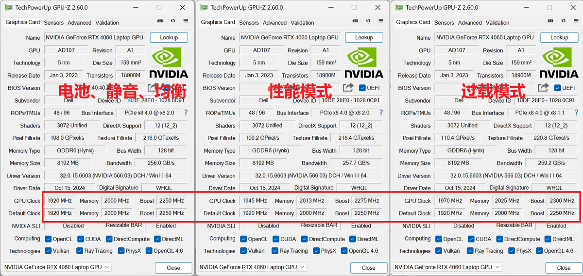583x276 pixels.
Task: Switch to Sensors tab in the 256.0 GB/s window
Action: pyautogui.click(x=53, y=22)
